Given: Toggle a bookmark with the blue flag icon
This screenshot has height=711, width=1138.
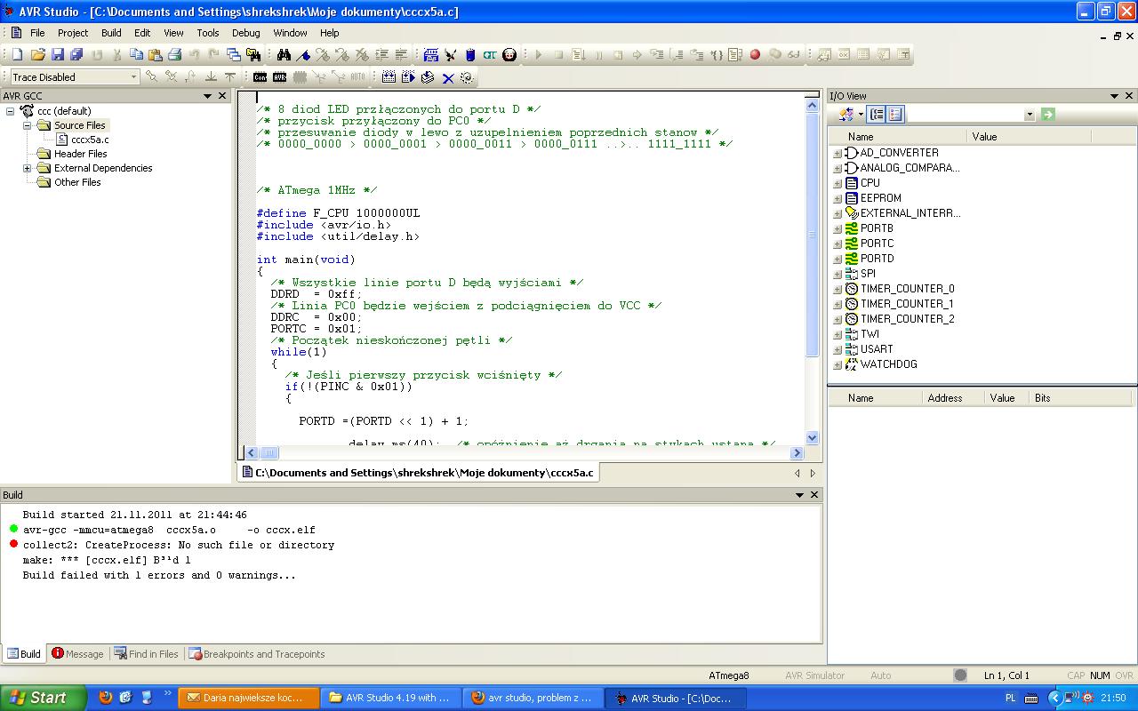Looking at the screenshot, I should coord(303,54).
